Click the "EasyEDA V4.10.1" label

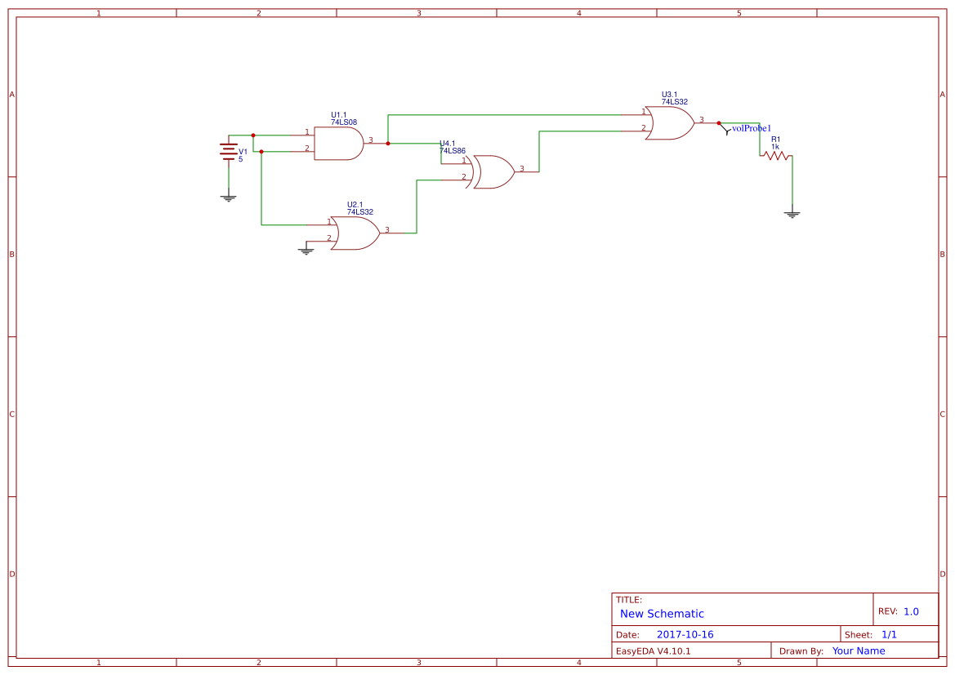coord(653,651)
